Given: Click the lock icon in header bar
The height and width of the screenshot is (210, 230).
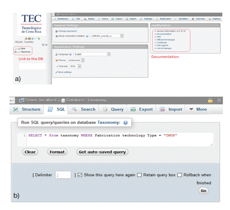Looking at the screenshot, I should click(210, 100).
